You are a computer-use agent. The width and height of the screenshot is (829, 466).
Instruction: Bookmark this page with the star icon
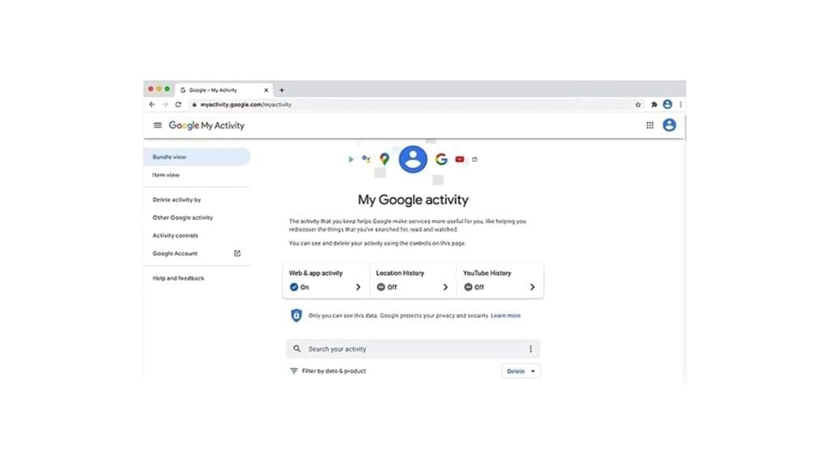(x=638, y=104)
